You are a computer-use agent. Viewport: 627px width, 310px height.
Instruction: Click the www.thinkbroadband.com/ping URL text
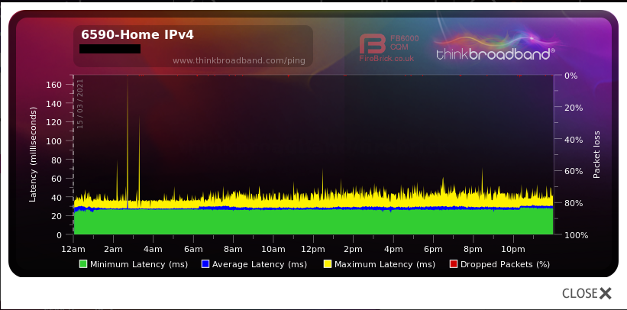(239, 61)
